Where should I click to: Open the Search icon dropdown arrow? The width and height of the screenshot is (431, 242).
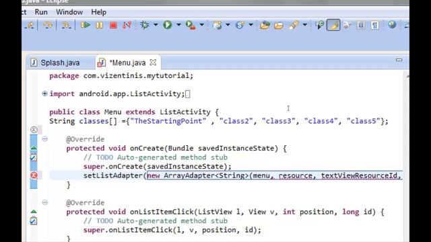pyautogui.click(x=304, y=25)
